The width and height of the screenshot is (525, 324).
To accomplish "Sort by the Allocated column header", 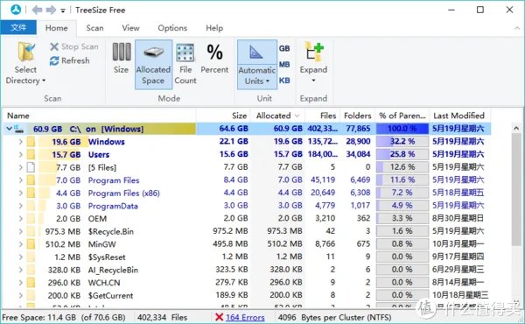I will 277,116.
